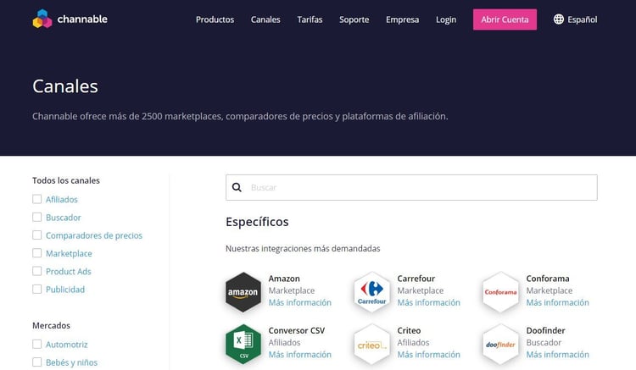The image size is (636, 370).
Task: Open the Conforama hexagon logo
Action: pos(500,292)
